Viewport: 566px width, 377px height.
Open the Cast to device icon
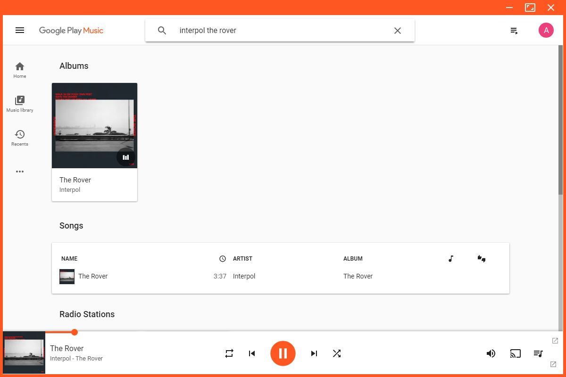[x=515, y=353]
